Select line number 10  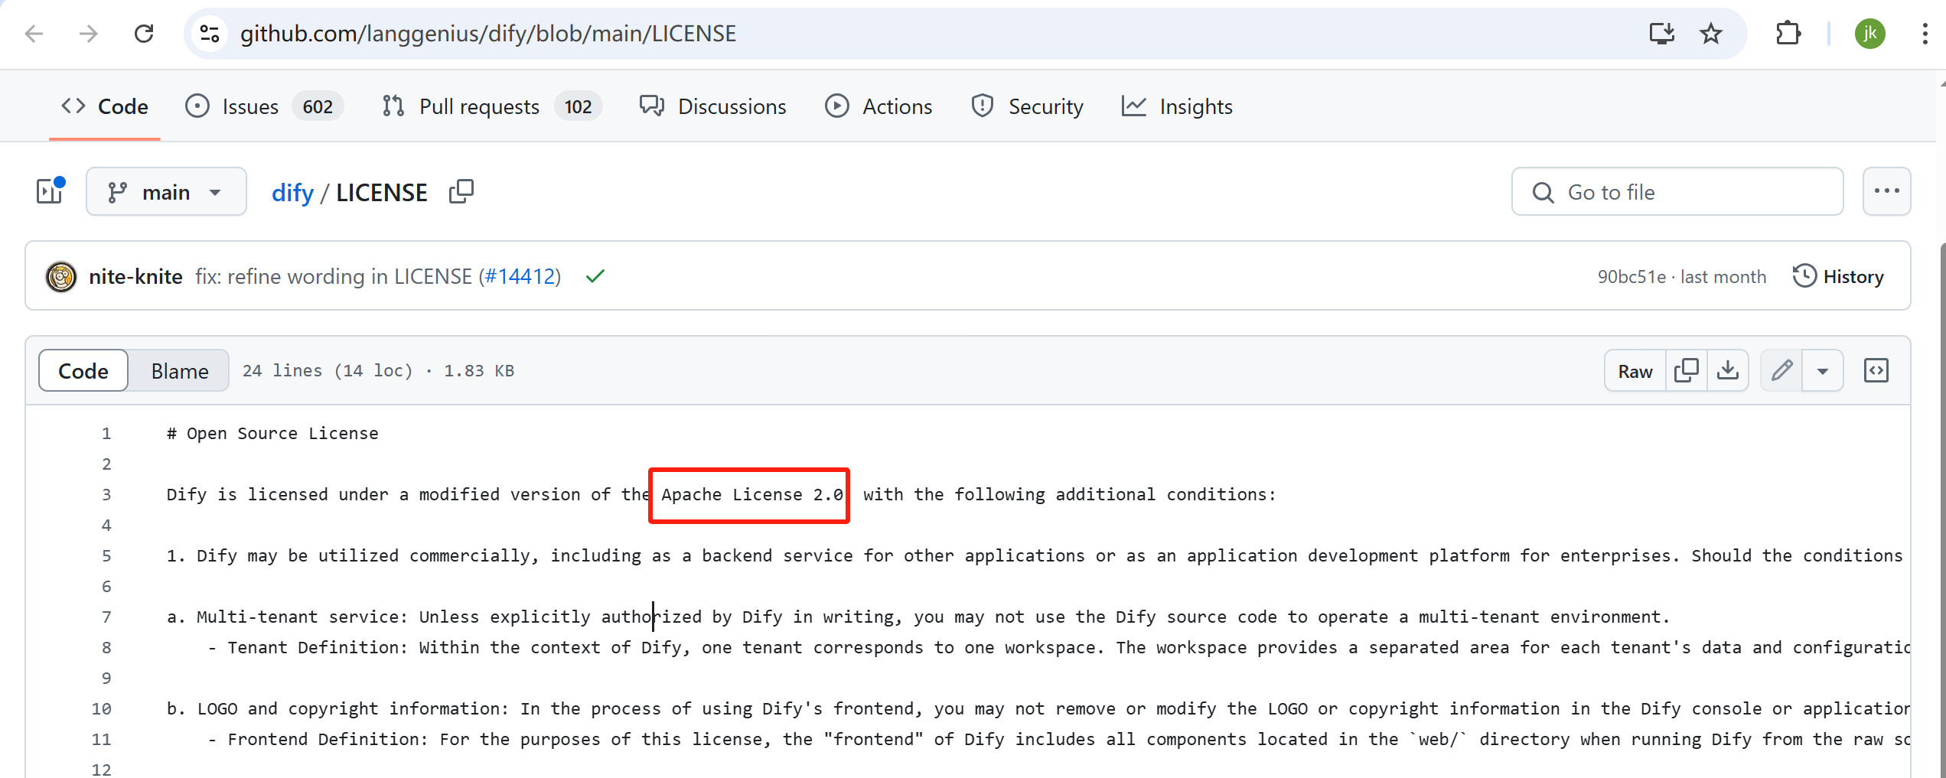(102, 708)
